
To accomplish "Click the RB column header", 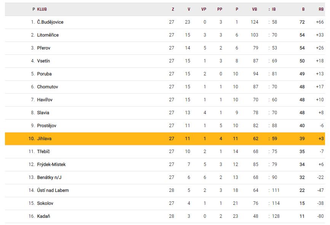I will [321, 9].
